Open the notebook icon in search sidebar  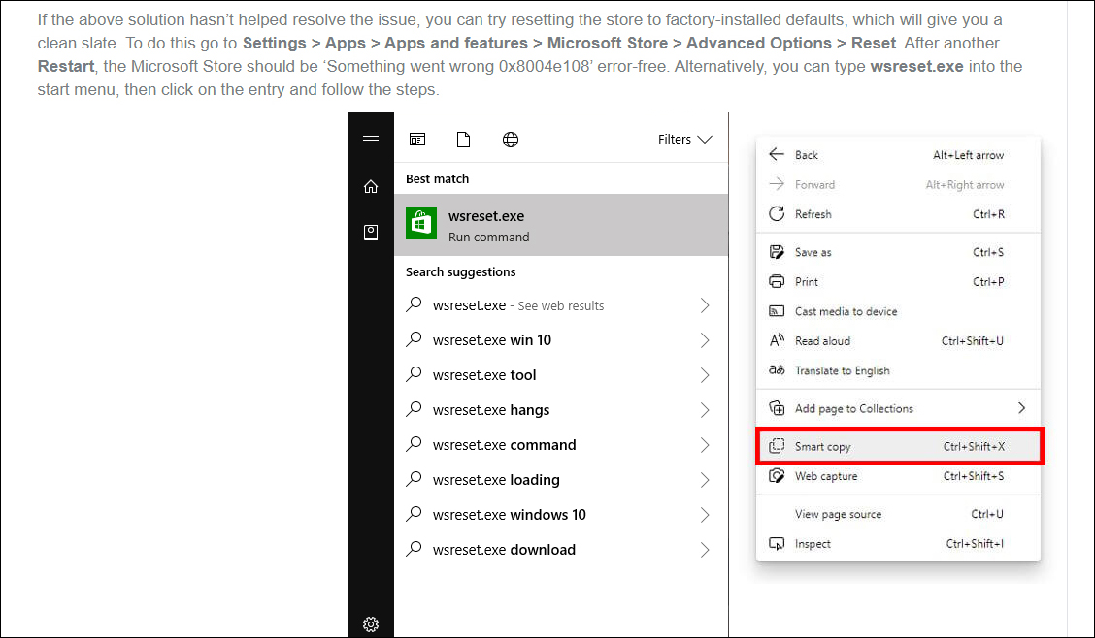pos(371,232)
